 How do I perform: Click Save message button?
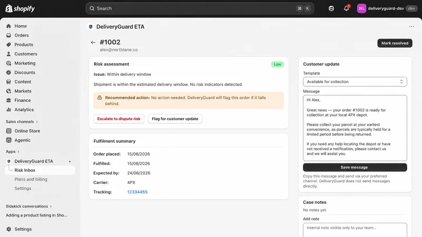tap(354, 167)
